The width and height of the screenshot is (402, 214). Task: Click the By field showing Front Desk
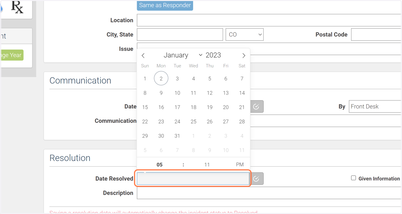click(x=375, y=106)
